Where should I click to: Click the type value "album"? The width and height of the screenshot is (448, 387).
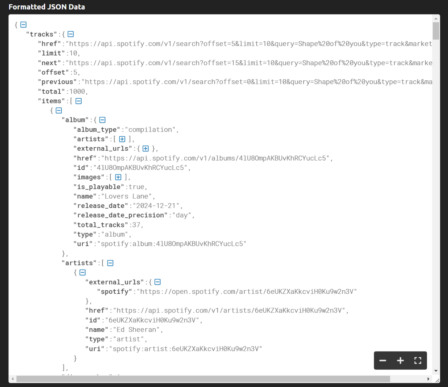(115, 234)
